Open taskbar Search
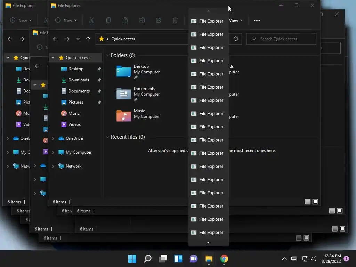The width and height of the screenshot is (356, 267). (147, 259)
